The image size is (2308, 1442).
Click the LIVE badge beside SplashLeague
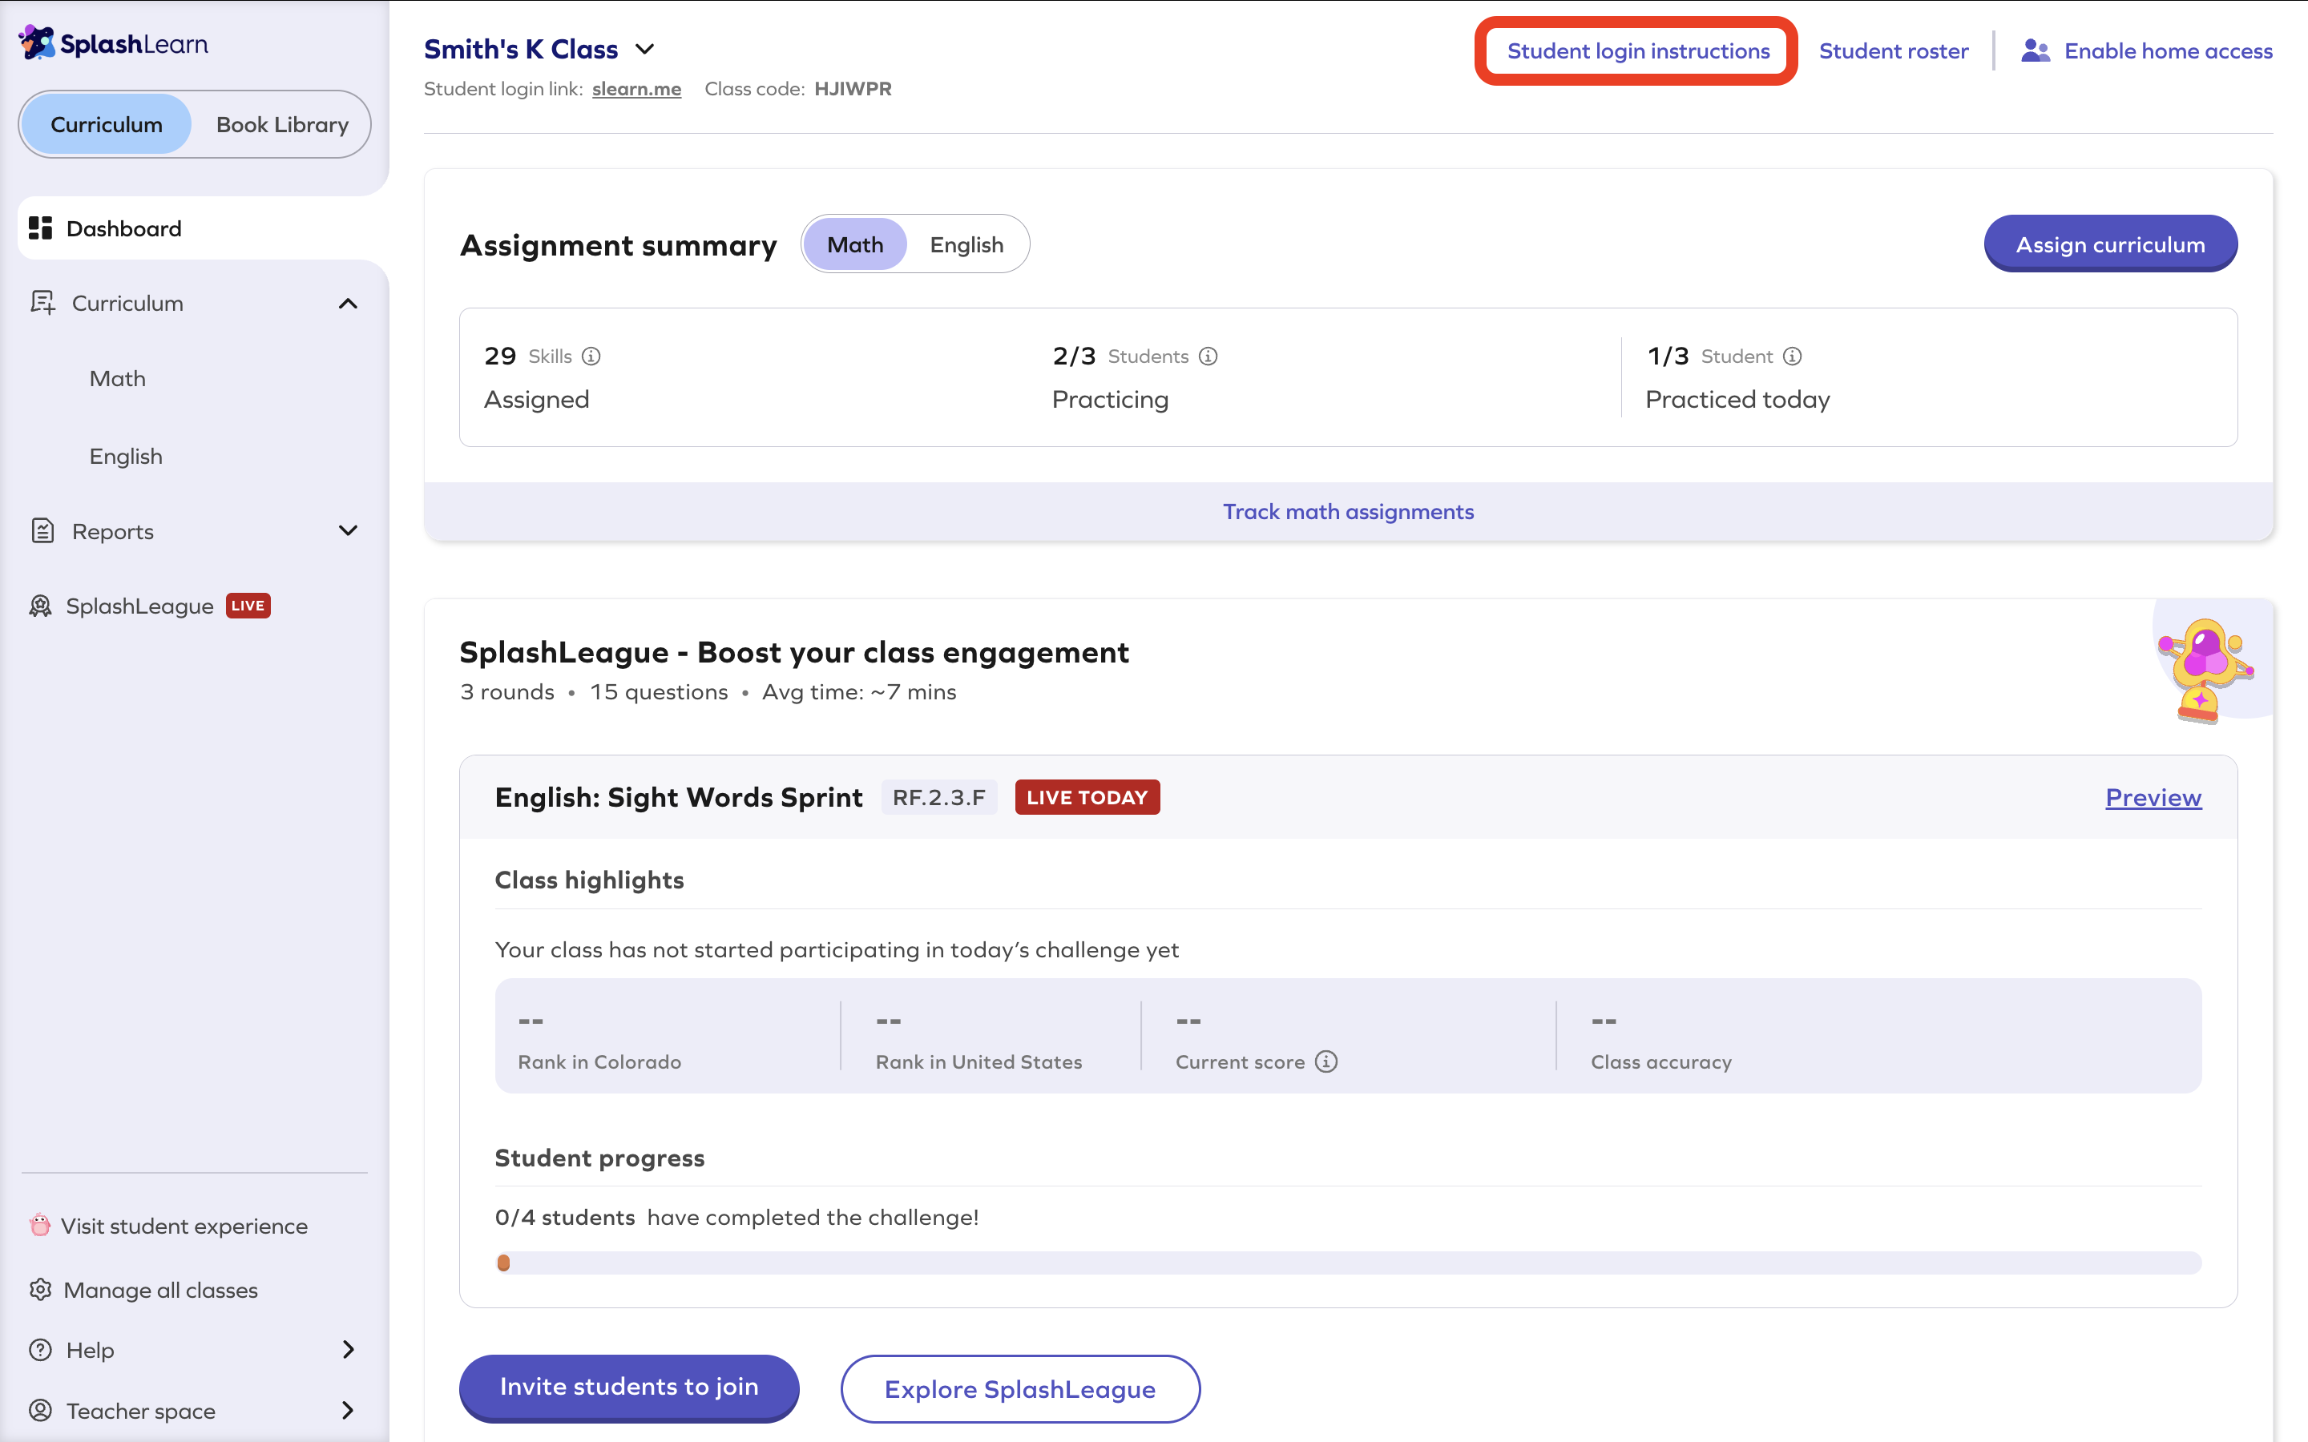248,606
